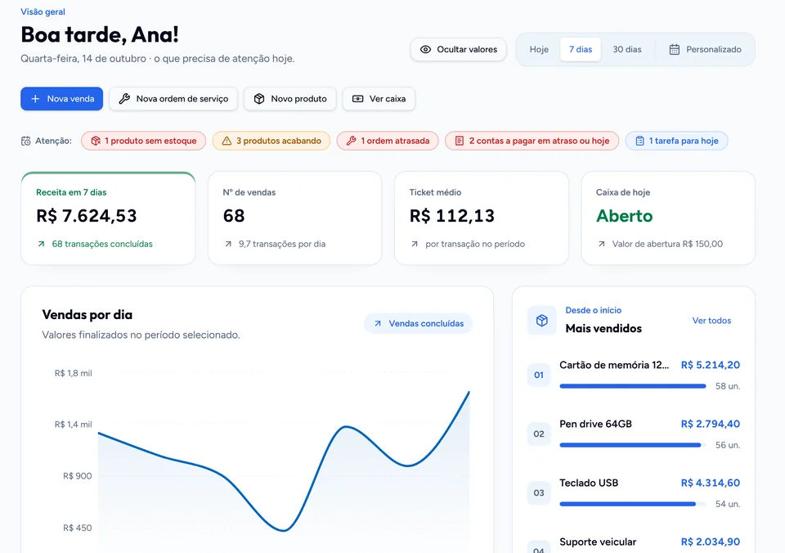Click the 01 rank badge

[539, 375]
